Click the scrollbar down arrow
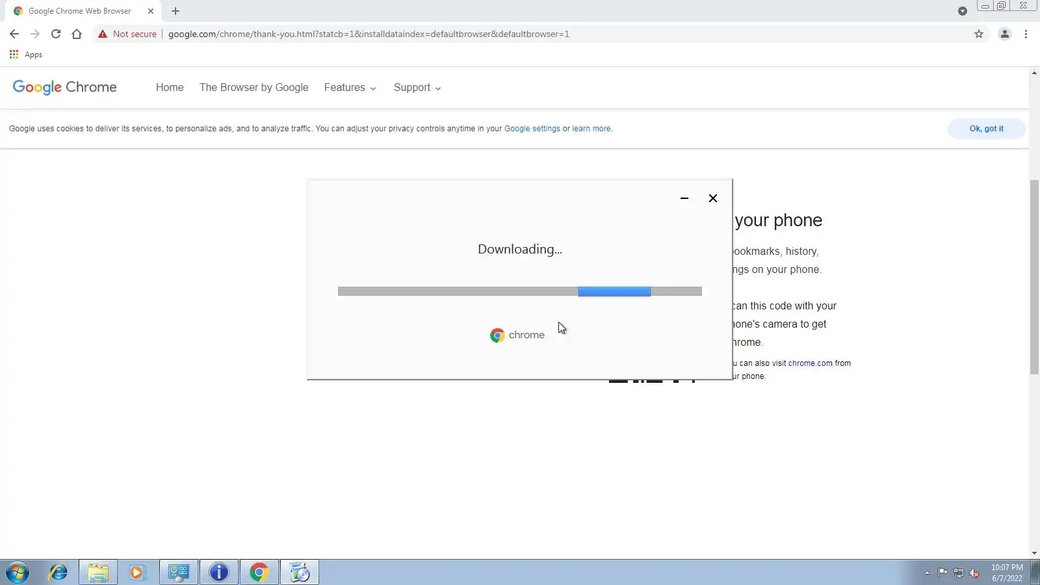Image resolution: width=1040 pixels, height=585 pixels. click(1034, 553)
